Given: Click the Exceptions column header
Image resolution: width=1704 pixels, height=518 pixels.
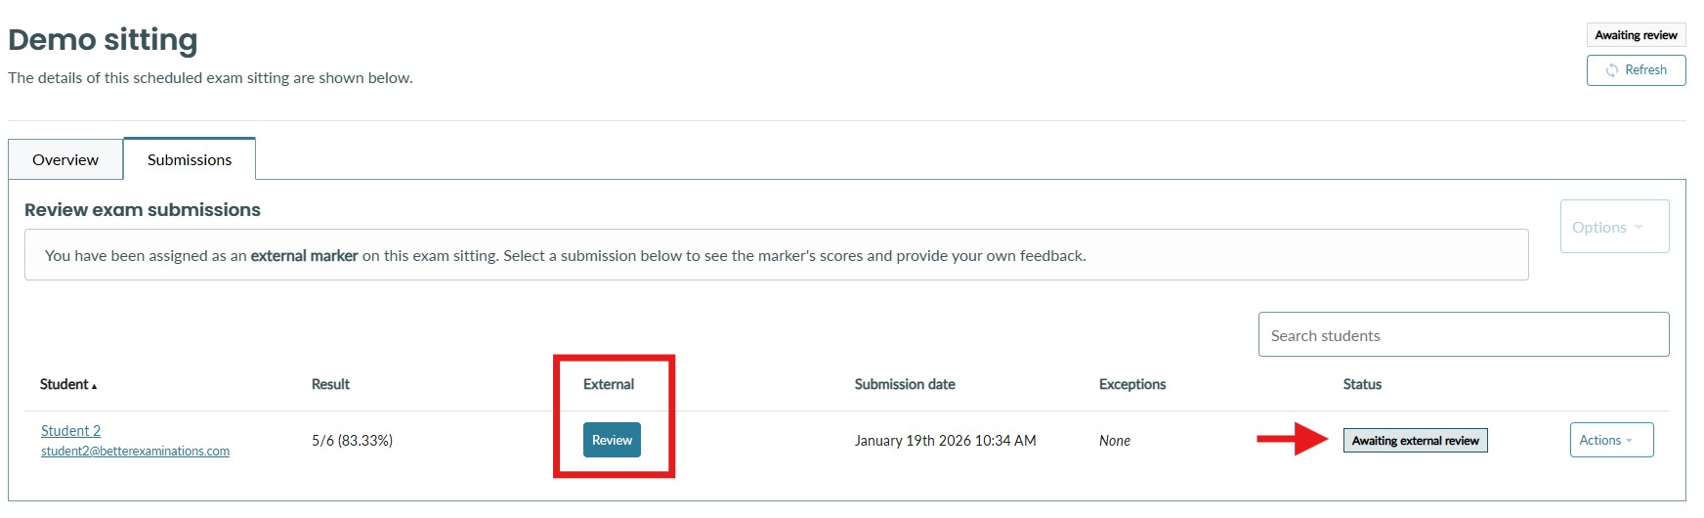Looking at the screenshot, I should [1131, 384].
